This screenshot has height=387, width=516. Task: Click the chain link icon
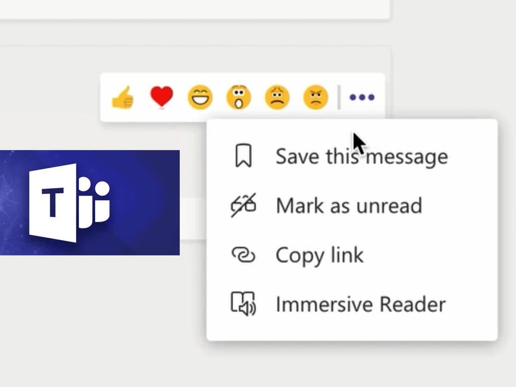(x=243, y=255)
